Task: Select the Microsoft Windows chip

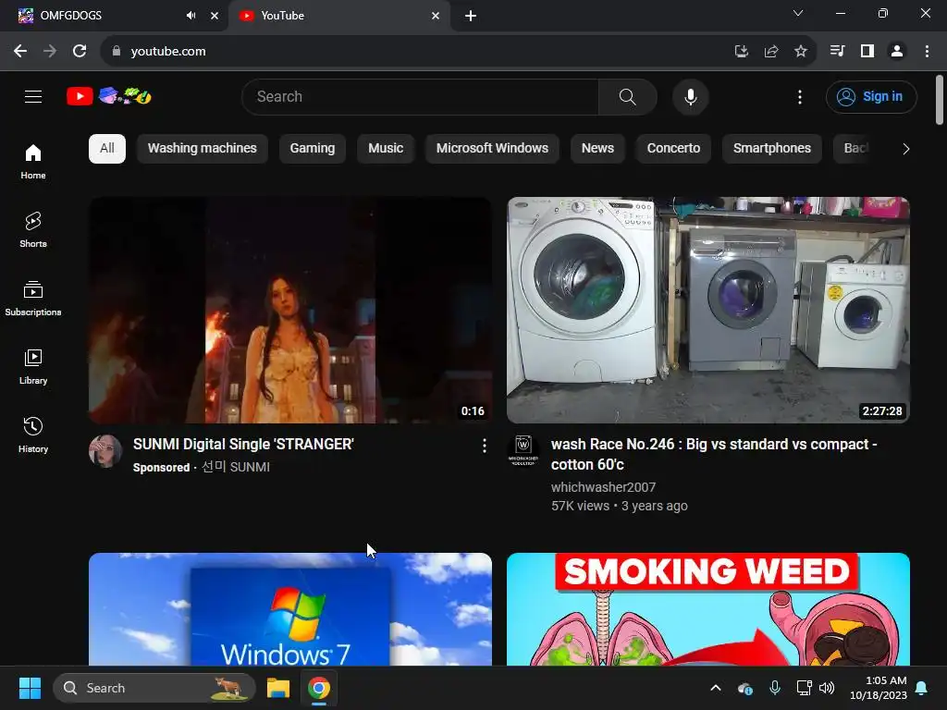Action: (x=492, y=149)
